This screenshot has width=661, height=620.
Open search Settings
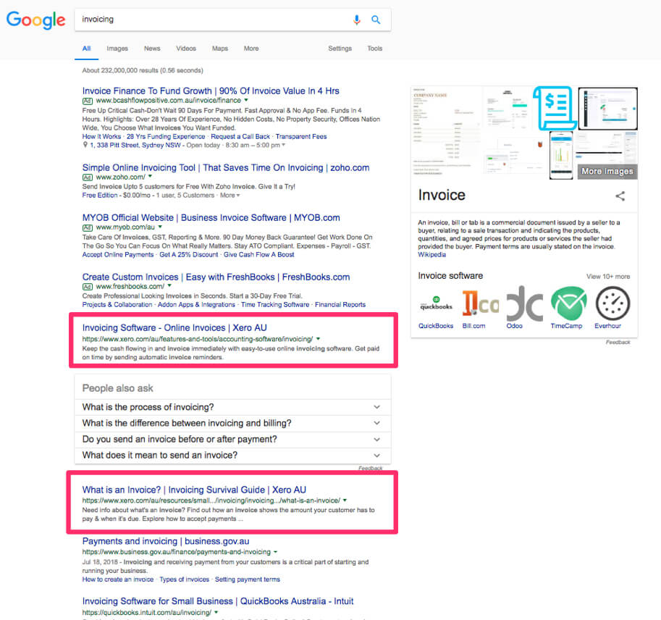click(340, 49)
